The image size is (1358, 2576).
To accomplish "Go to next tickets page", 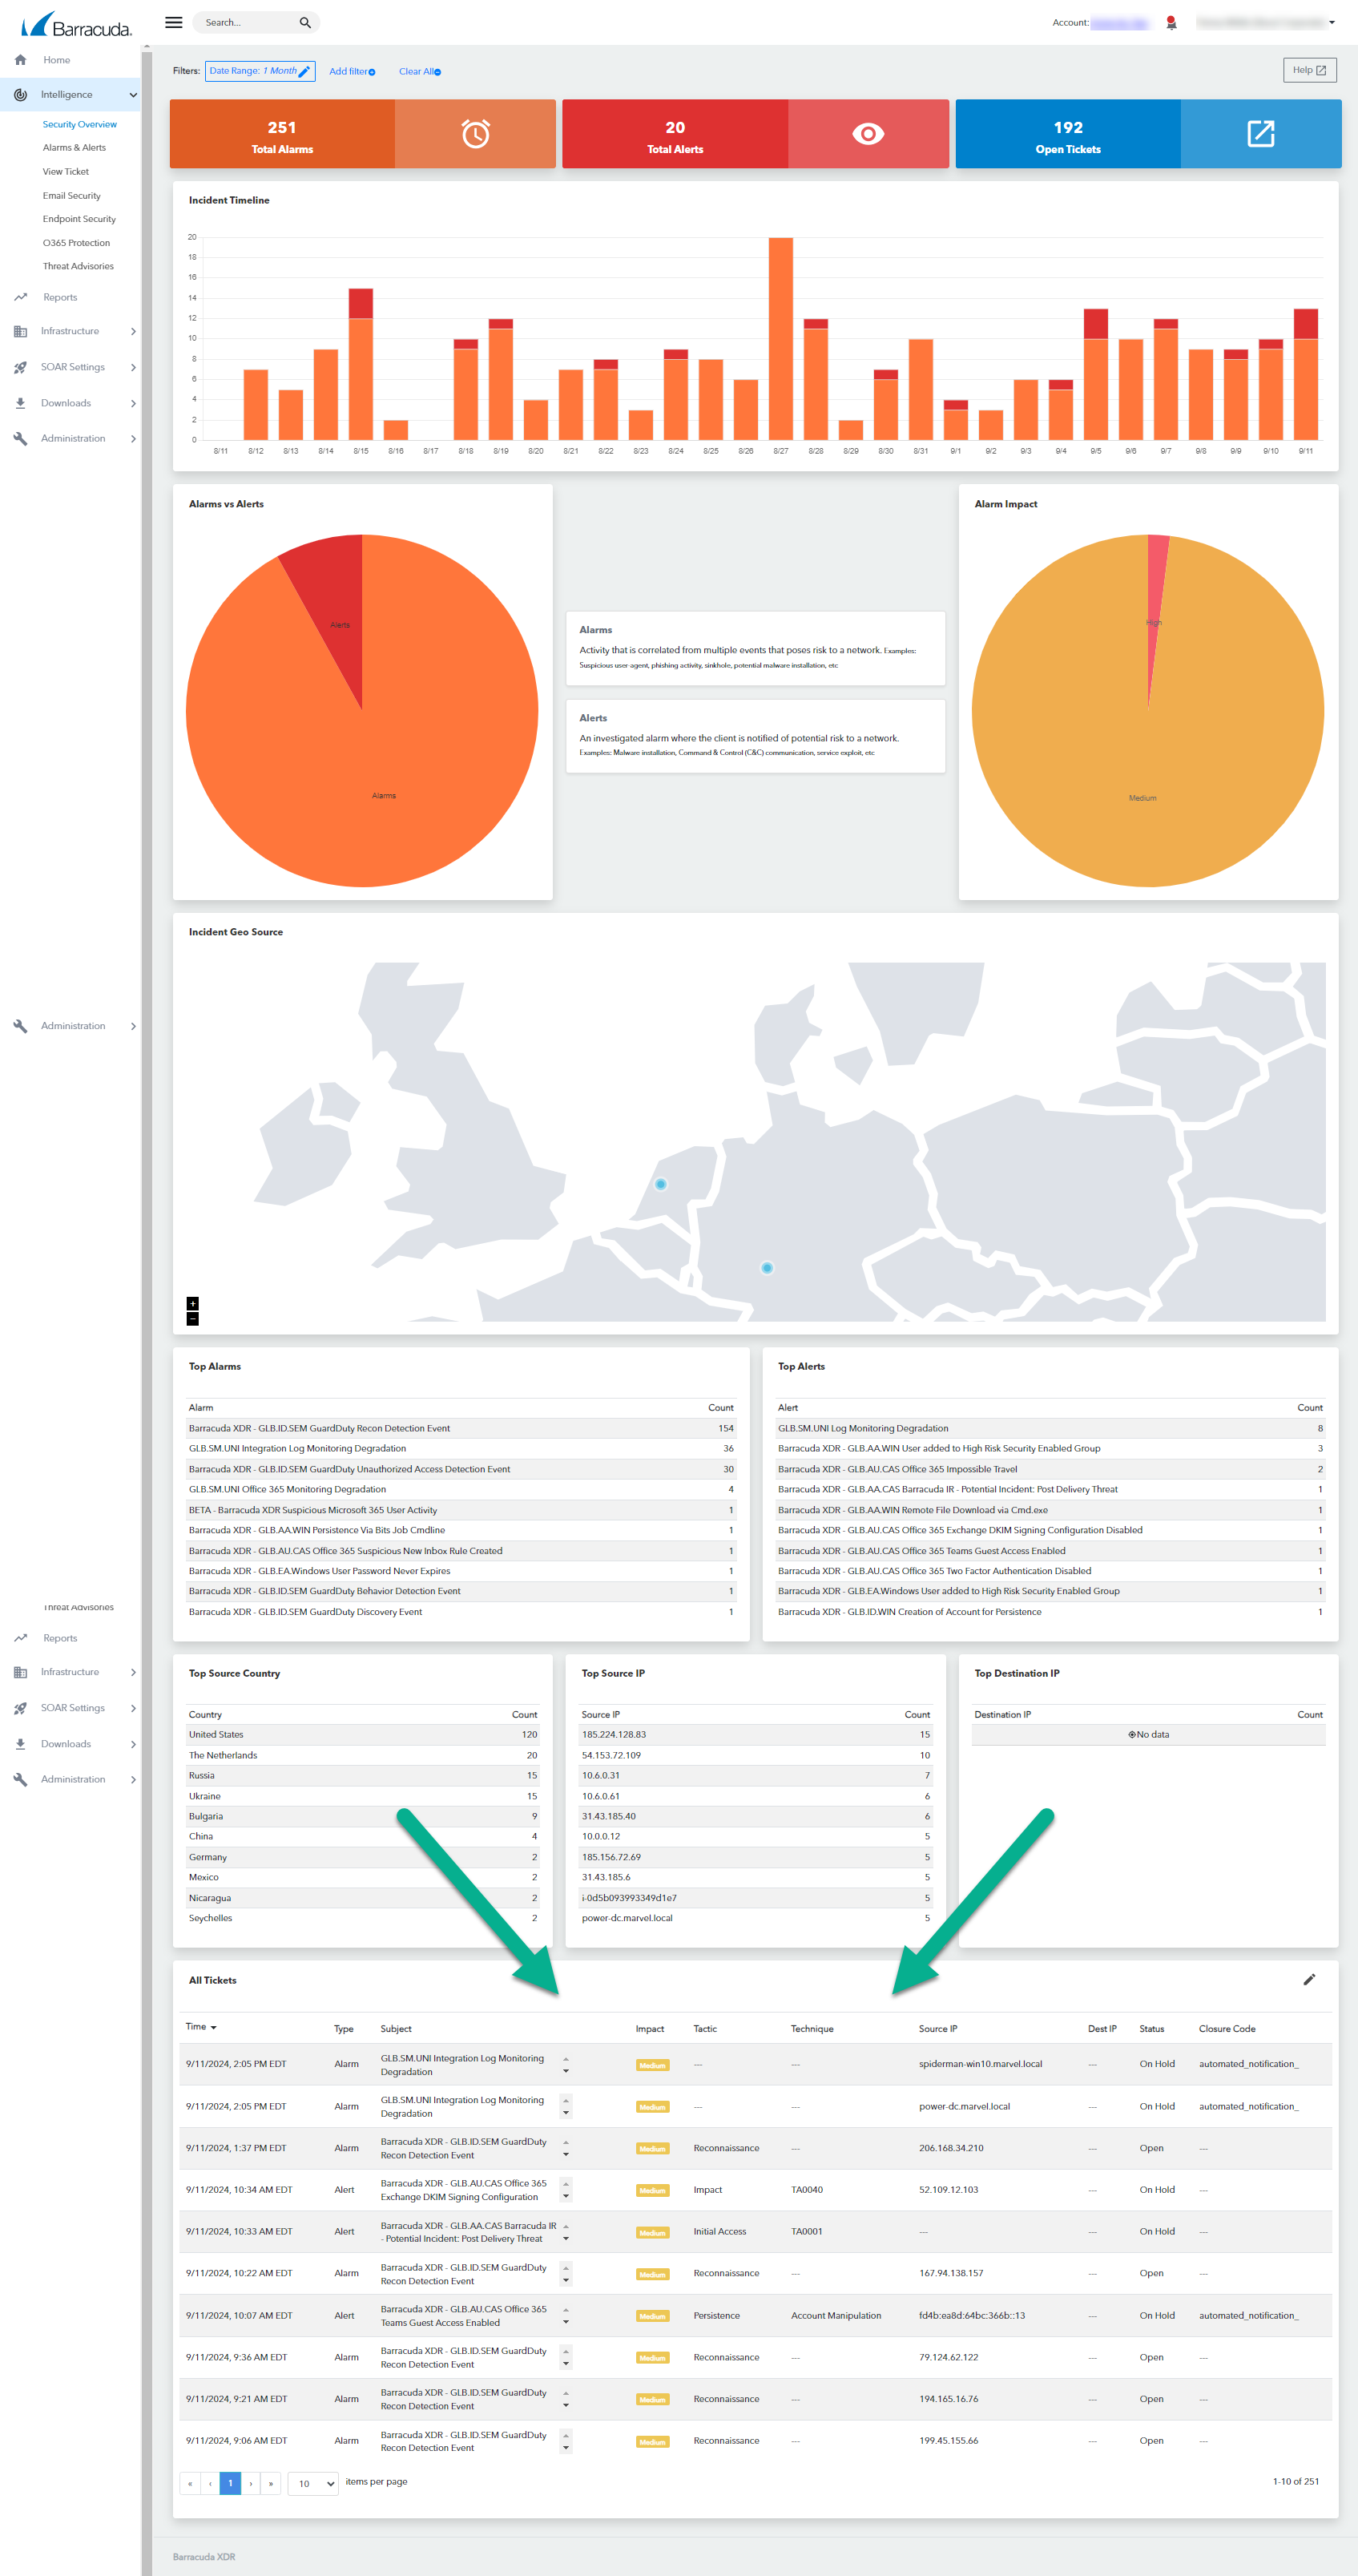I will (251, 2483).
